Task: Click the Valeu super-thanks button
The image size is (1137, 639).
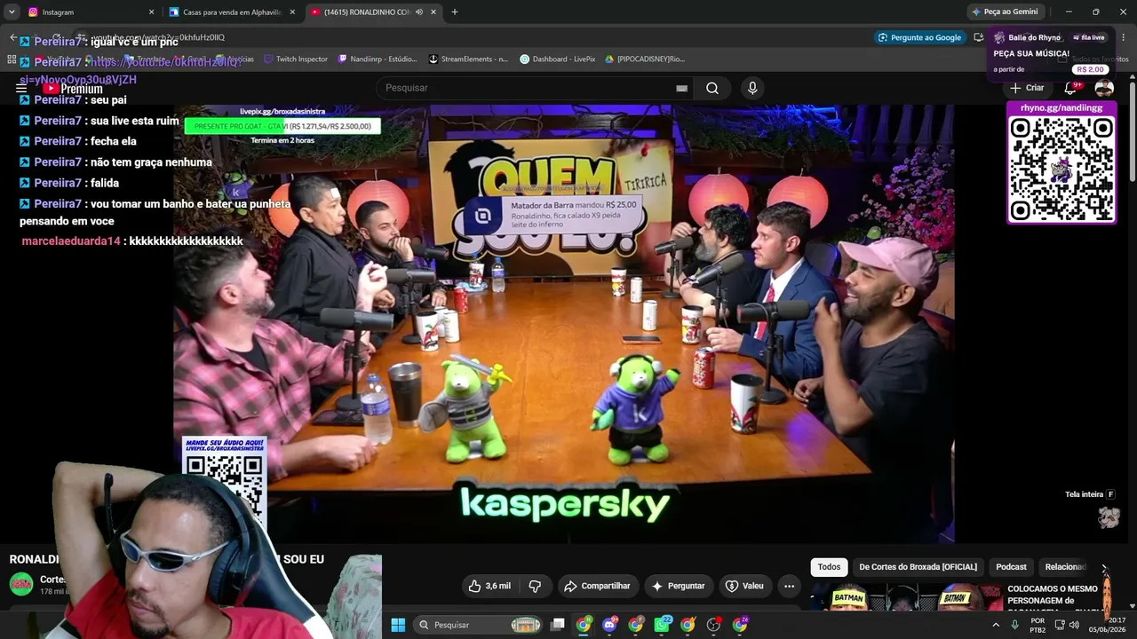Action: (x=744, y=586)
